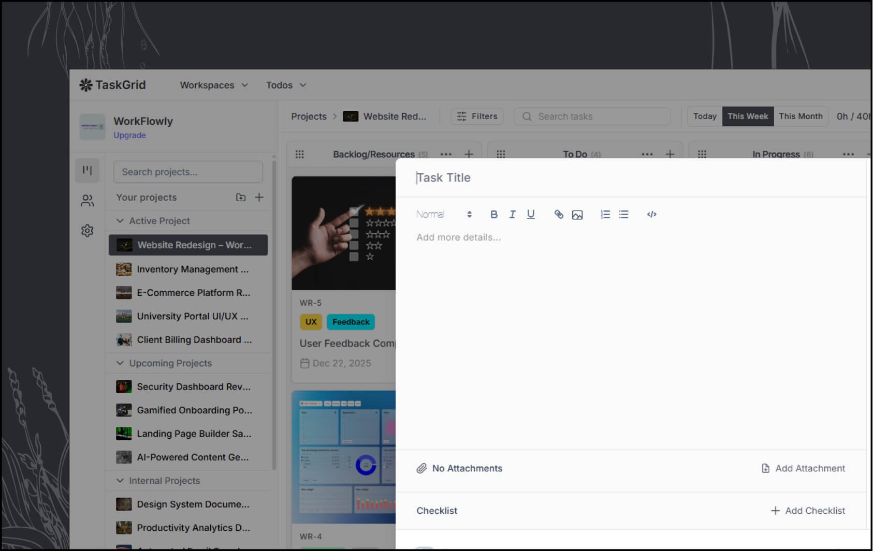Open the Normal text style dropdown
Viewport: 873px width, 551px height.
444,214
